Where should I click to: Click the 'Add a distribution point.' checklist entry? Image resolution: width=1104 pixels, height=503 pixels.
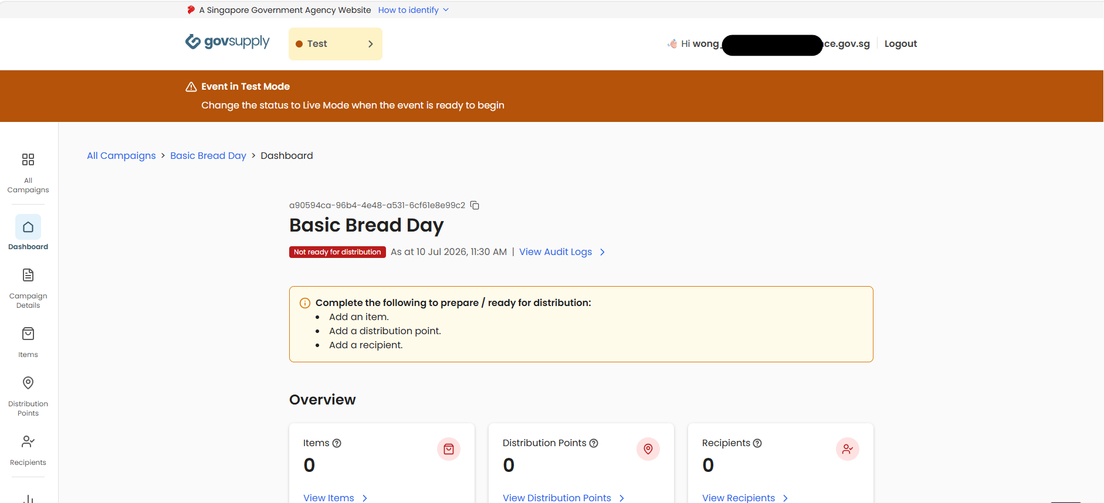pyautogui.click(x=385, y=331)
